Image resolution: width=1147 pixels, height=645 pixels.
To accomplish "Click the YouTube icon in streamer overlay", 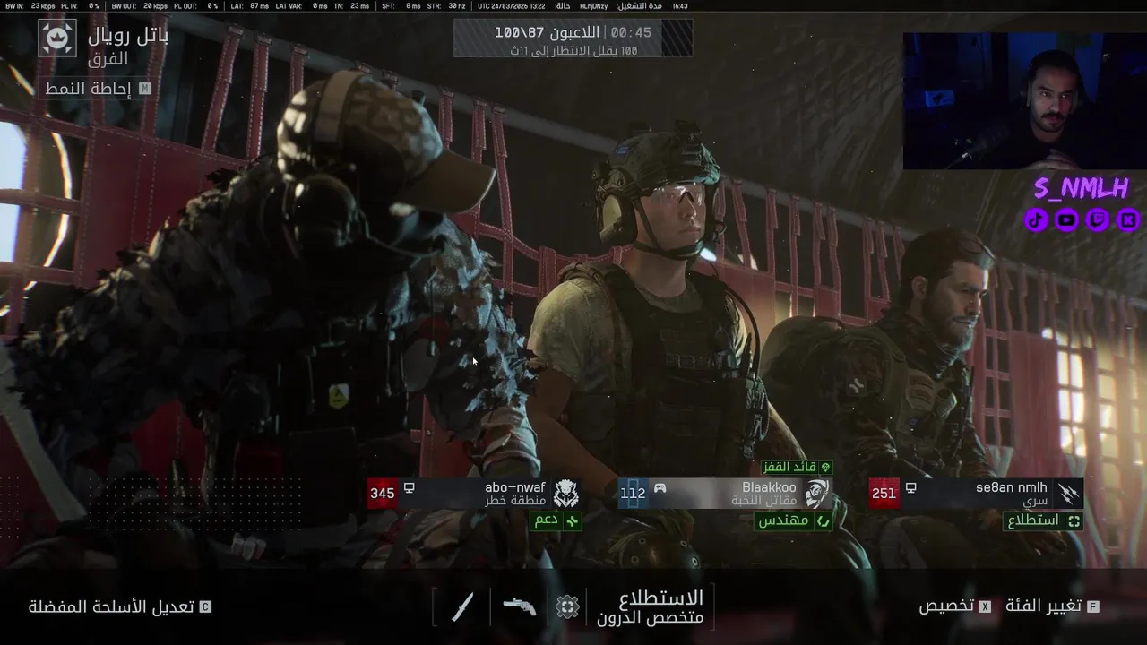I will pyautogui.click(x=1066, y=219).
